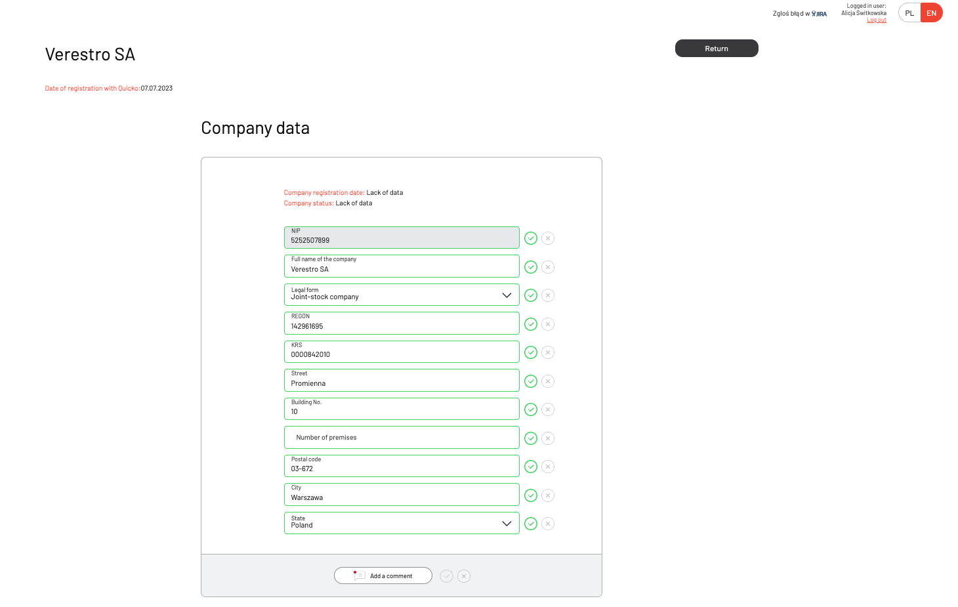The image size is (958, 607).
Task: Click the REGON input field
Action: [x=402, y=324]
